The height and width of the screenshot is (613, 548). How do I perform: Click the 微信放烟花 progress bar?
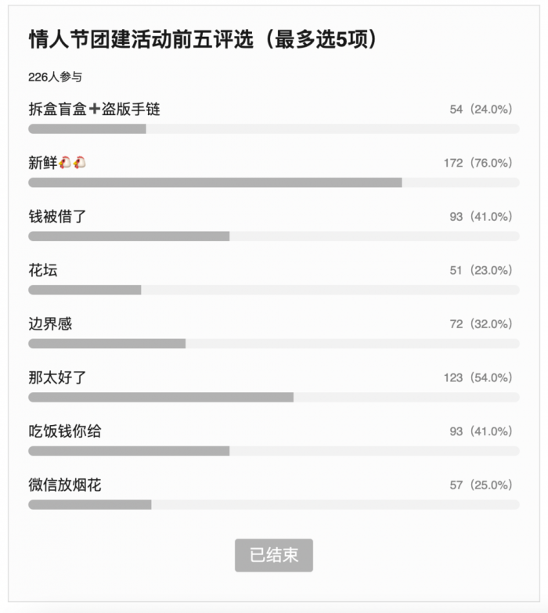(x=274, y=504)
